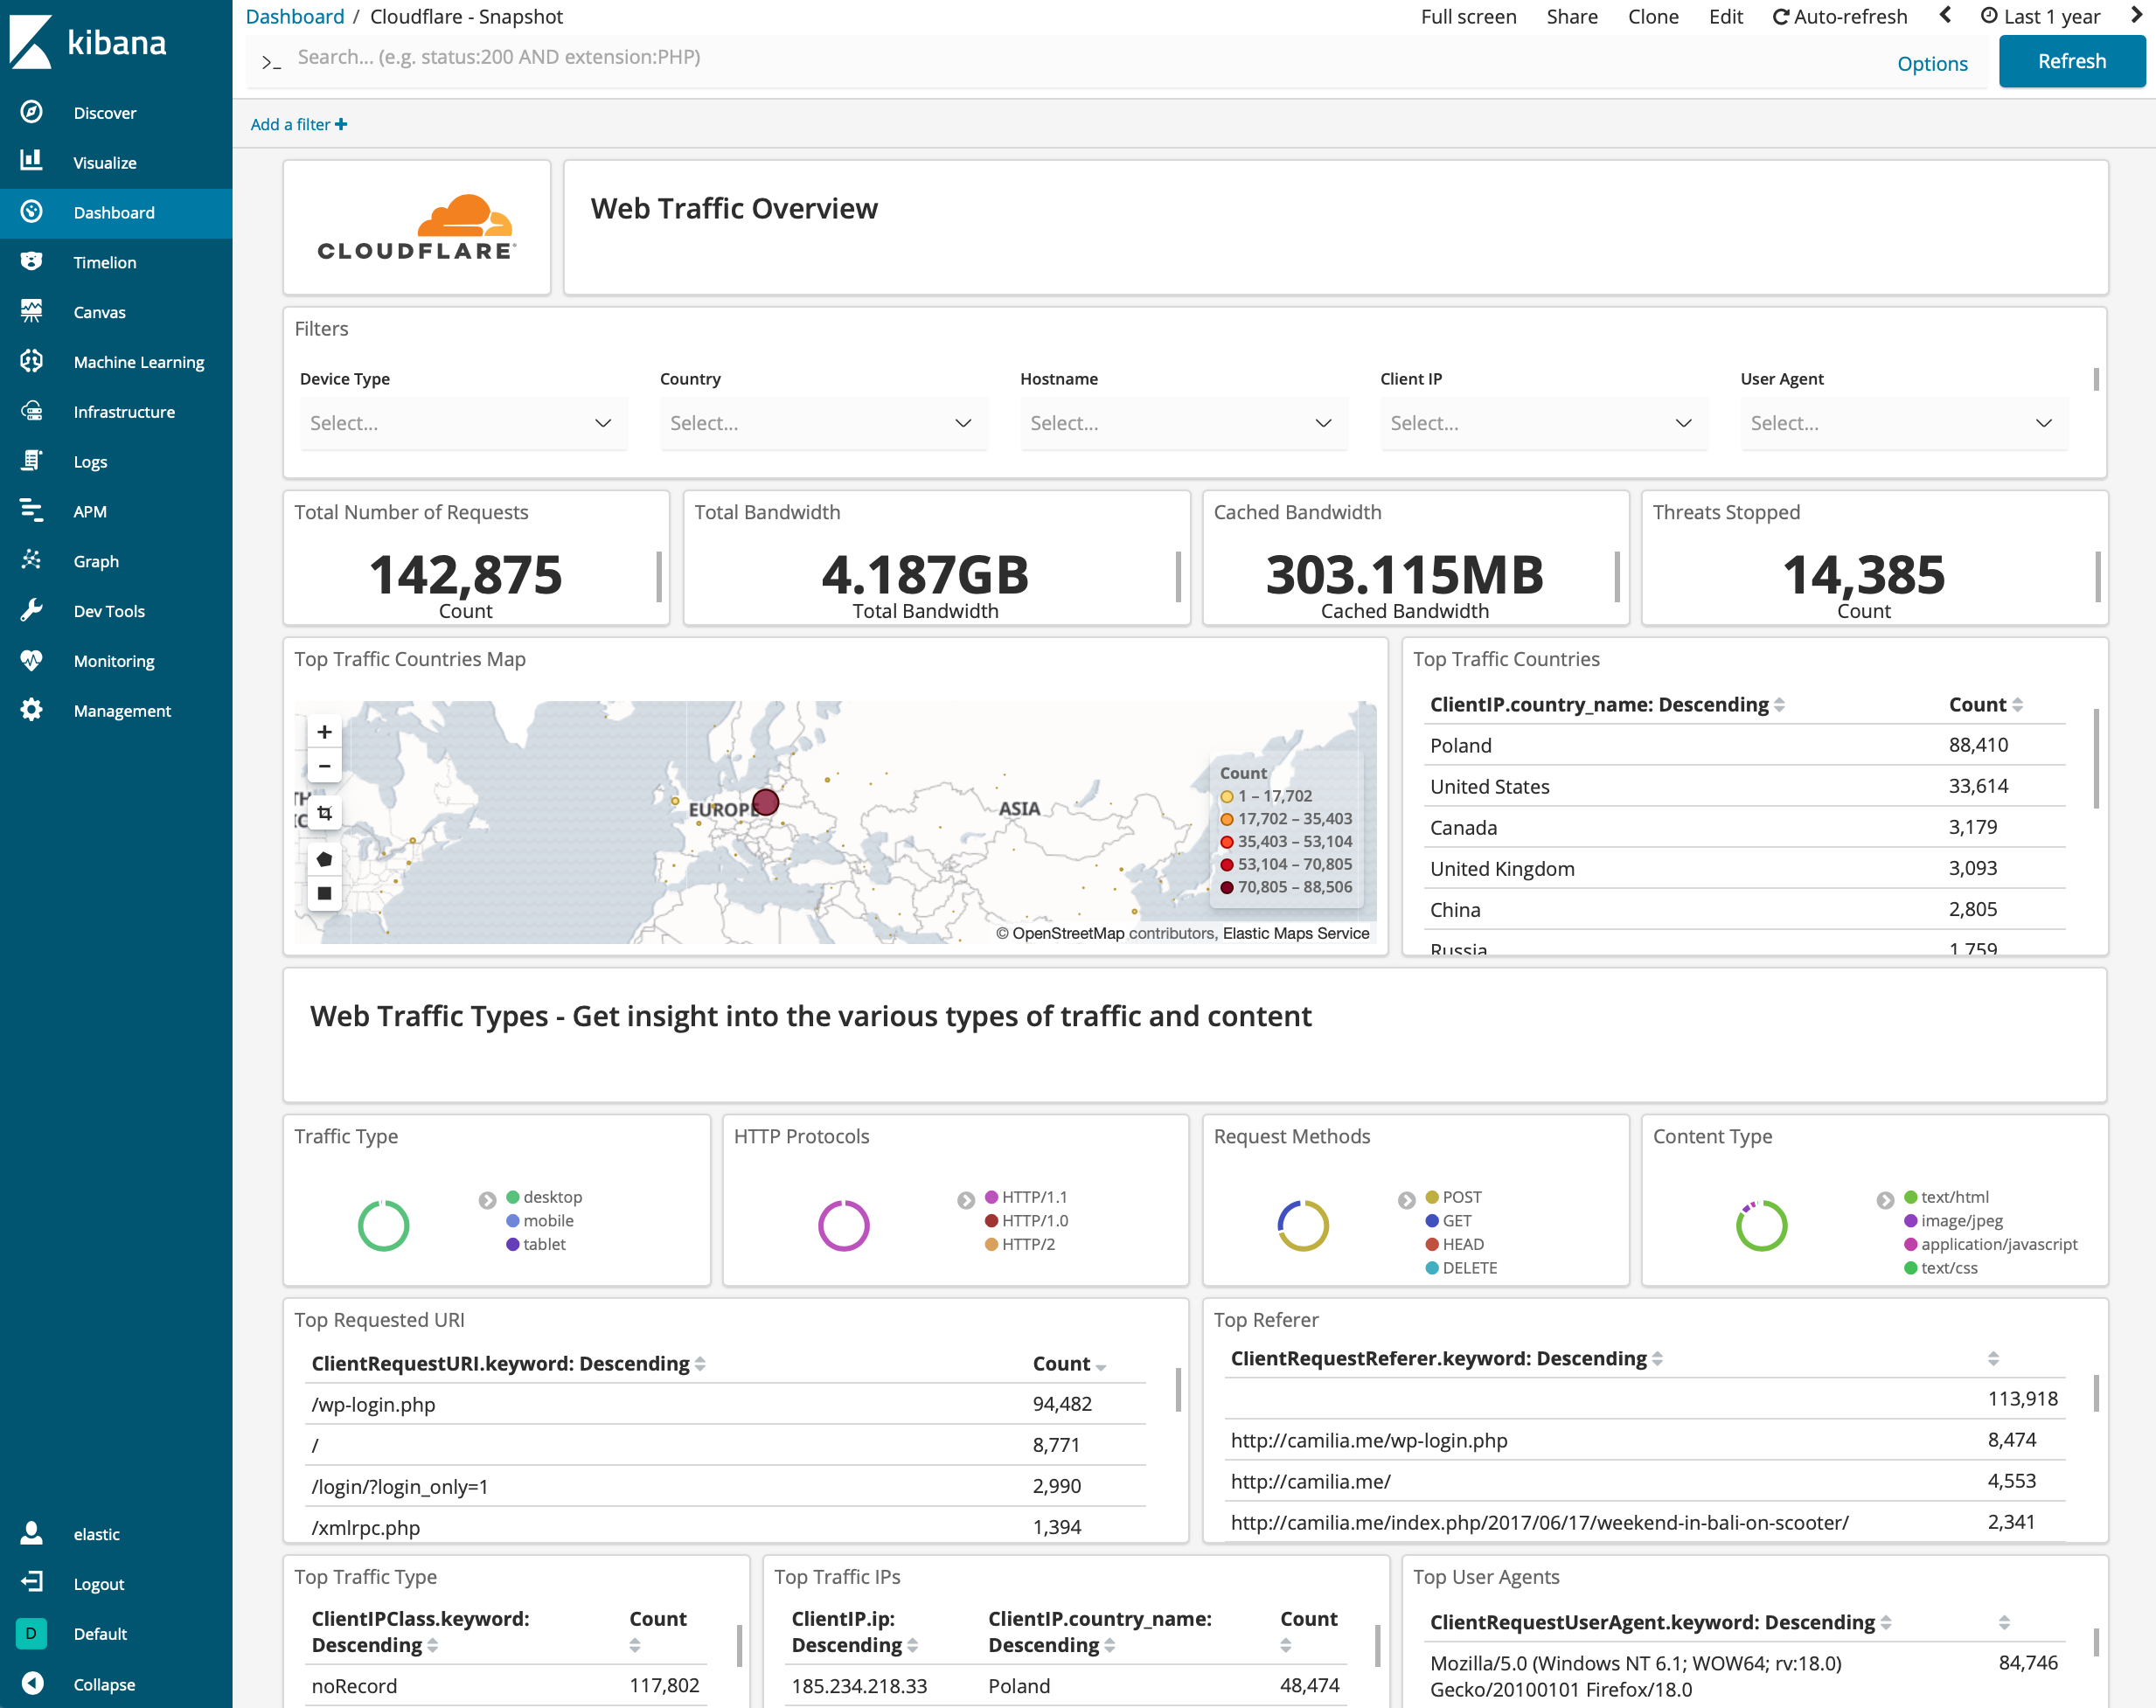This screenshot has width=2156, height=1708.
Task: Click Full screen toggle button
Action: tap(1466, 17)
